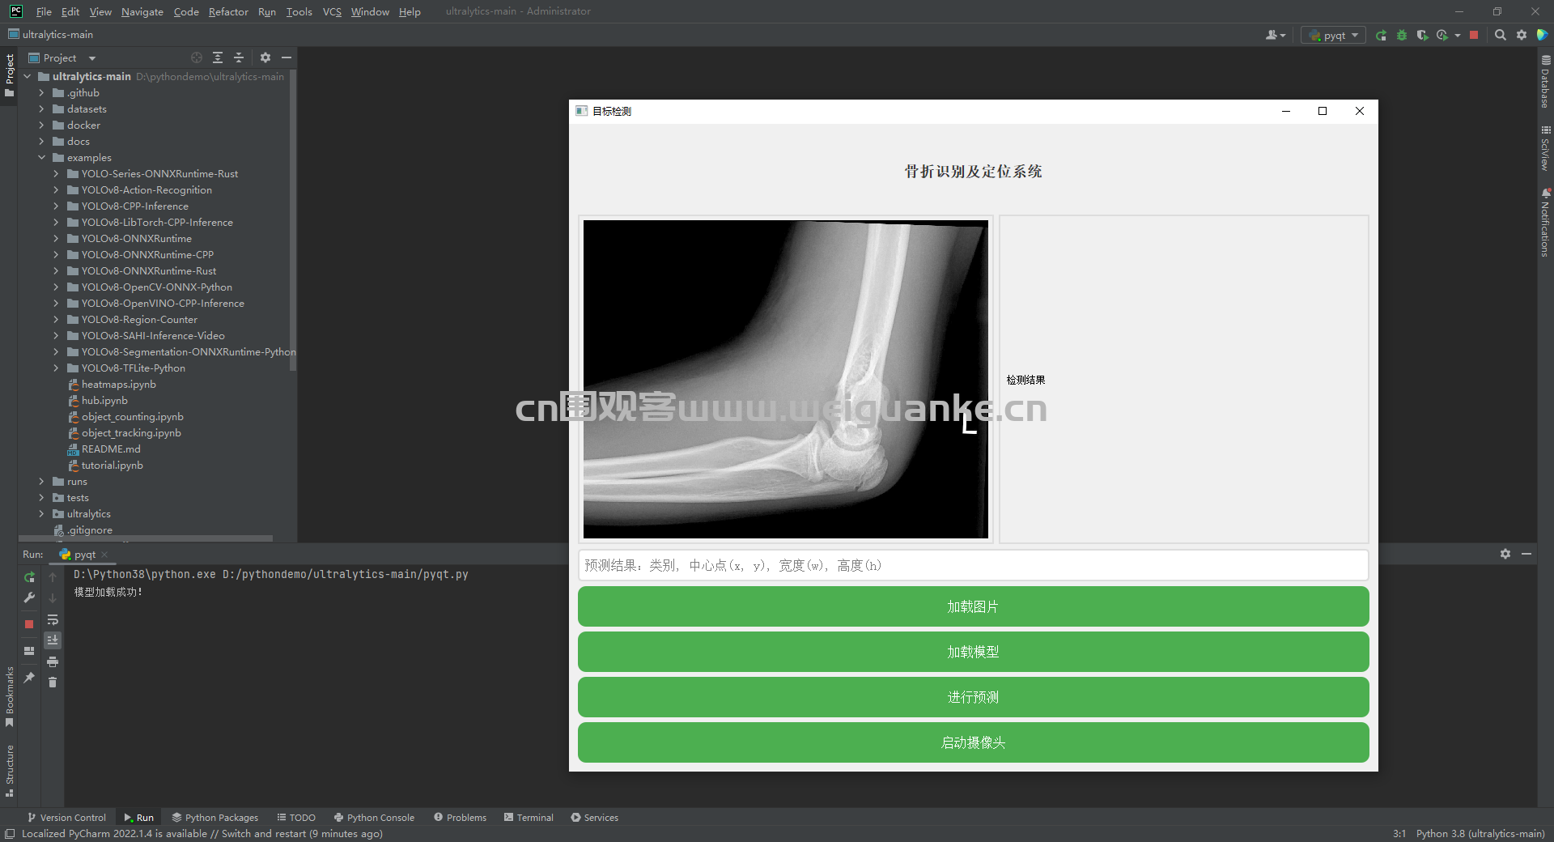Viewport: 1554px width, 842px height.
Task: Open the Navigate menu
Action: click(142, 11)
